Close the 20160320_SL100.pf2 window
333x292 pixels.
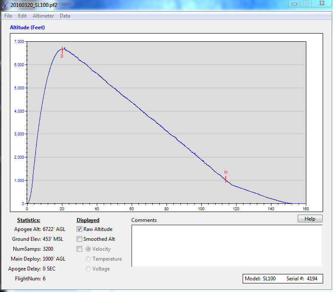tap(322, 3)
